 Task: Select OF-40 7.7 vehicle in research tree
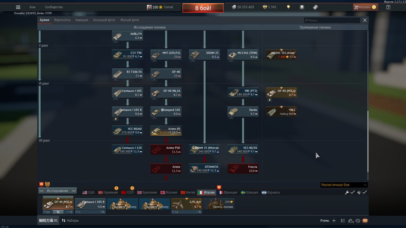click(x=166, y=74)
